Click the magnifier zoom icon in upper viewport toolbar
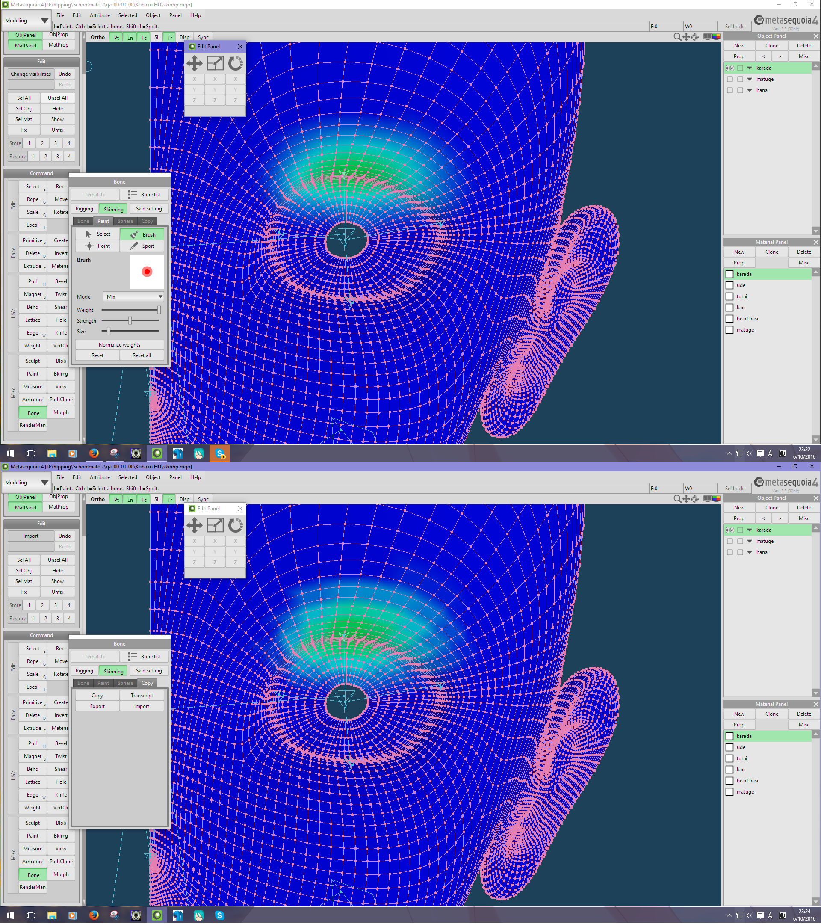Viewport: 821px width, 924px height. click(x=677, y=37)
